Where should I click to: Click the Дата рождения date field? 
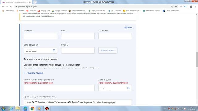click(x=40, y=51)
